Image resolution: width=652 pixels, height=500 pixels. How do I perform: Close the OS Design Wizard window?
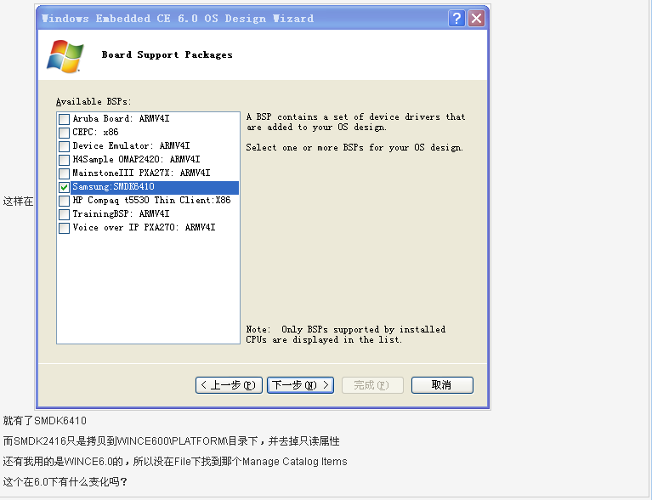tap(477, 19)
